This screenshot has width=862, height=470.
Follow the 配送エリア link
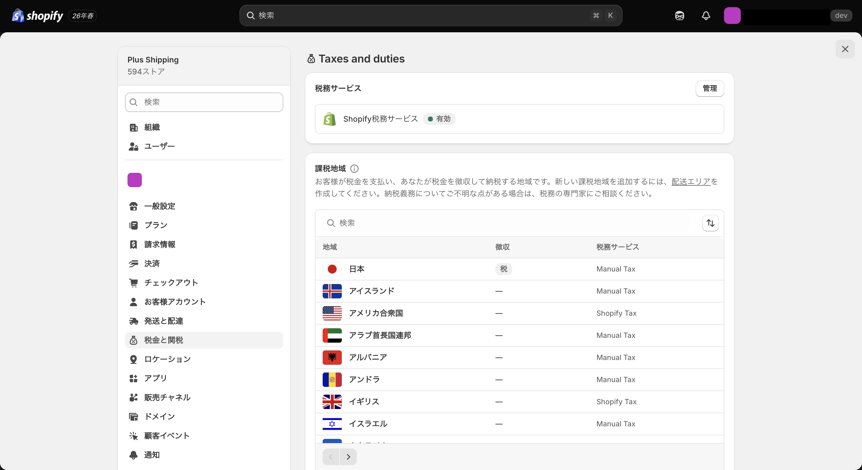(691, 181)
